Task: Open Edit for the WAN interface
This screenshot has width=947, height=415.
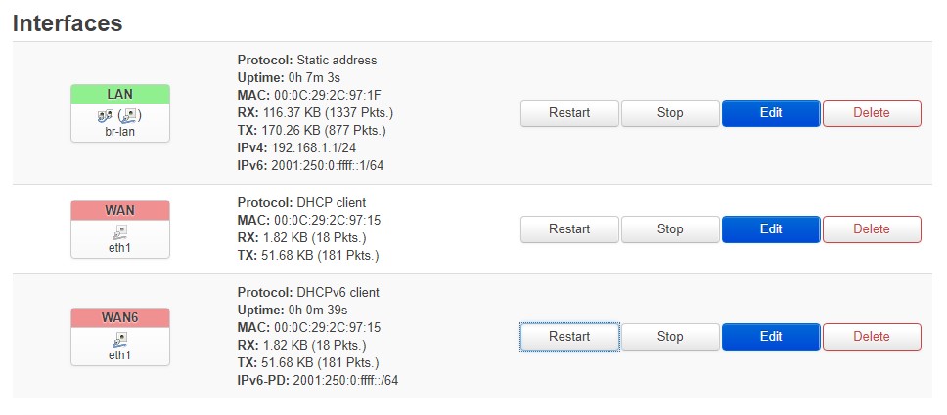Action: tap(771, 229)
